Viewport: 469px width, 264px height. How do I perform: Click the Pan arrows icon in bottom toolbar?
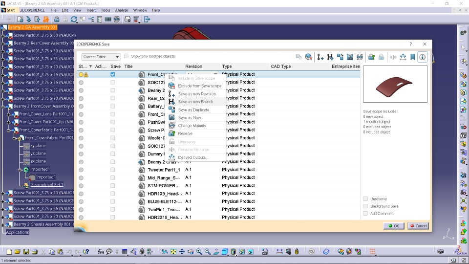click(182, 252)
